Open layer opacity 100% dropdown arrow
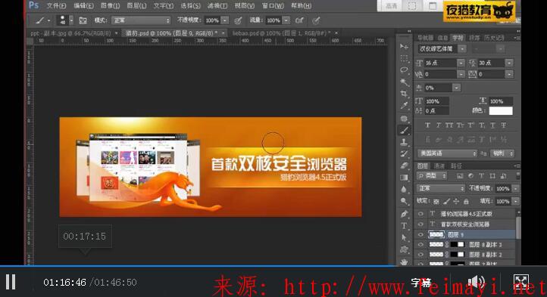 515,188
